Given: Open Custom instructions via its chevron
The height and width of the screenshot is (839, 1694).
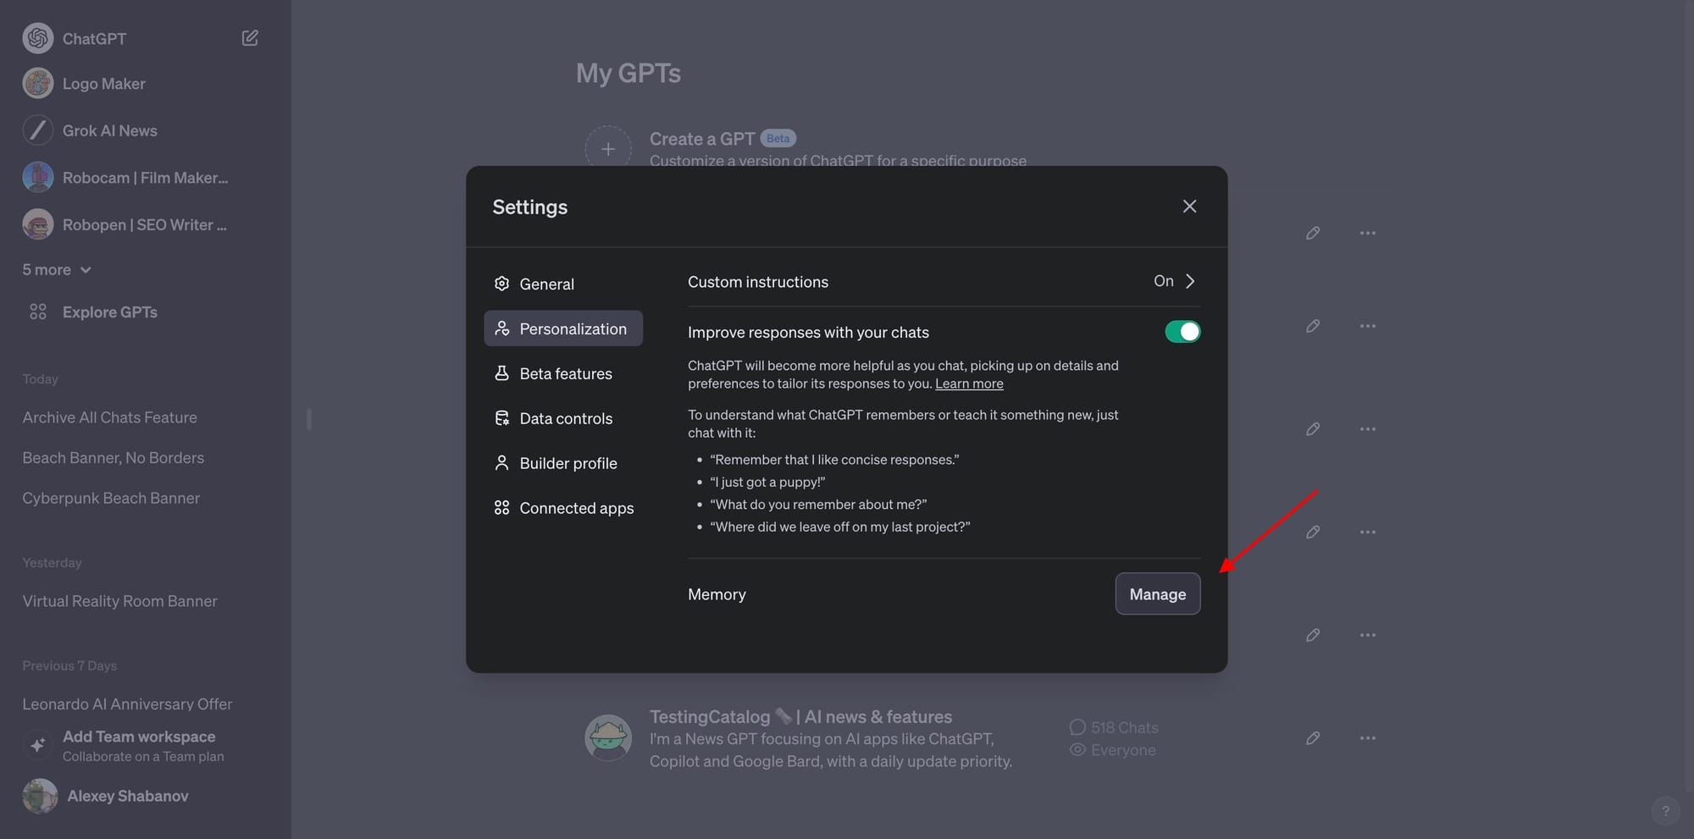Looking at the screenshot, I should coord(1191,281).
